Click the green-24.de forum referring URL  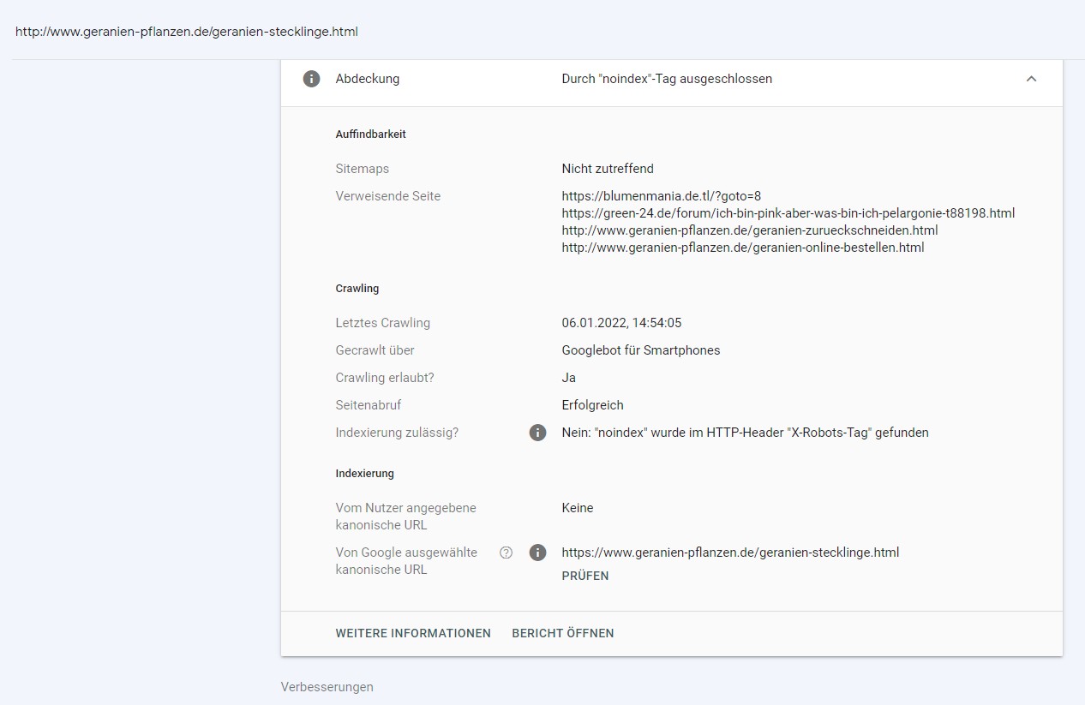coord(788,213)
